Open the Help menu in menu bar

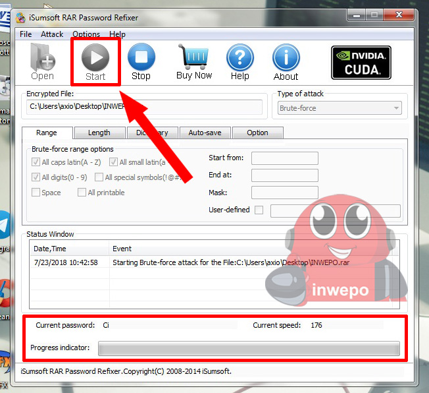pyautogui.click(x=117, y=34)
